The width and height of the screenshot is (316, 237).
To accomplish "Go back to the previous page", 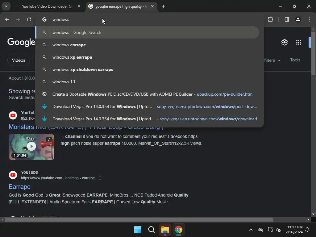I will click(7, 19).
